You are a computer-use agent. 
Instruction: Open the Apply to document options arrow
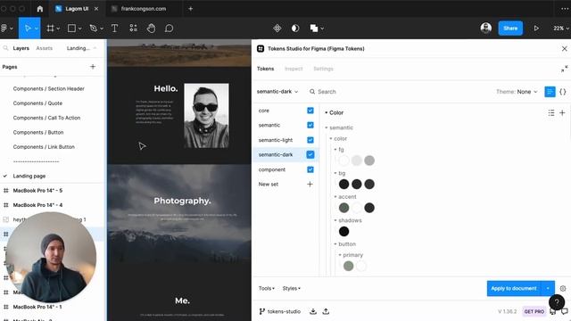click(x=548, y=288)
